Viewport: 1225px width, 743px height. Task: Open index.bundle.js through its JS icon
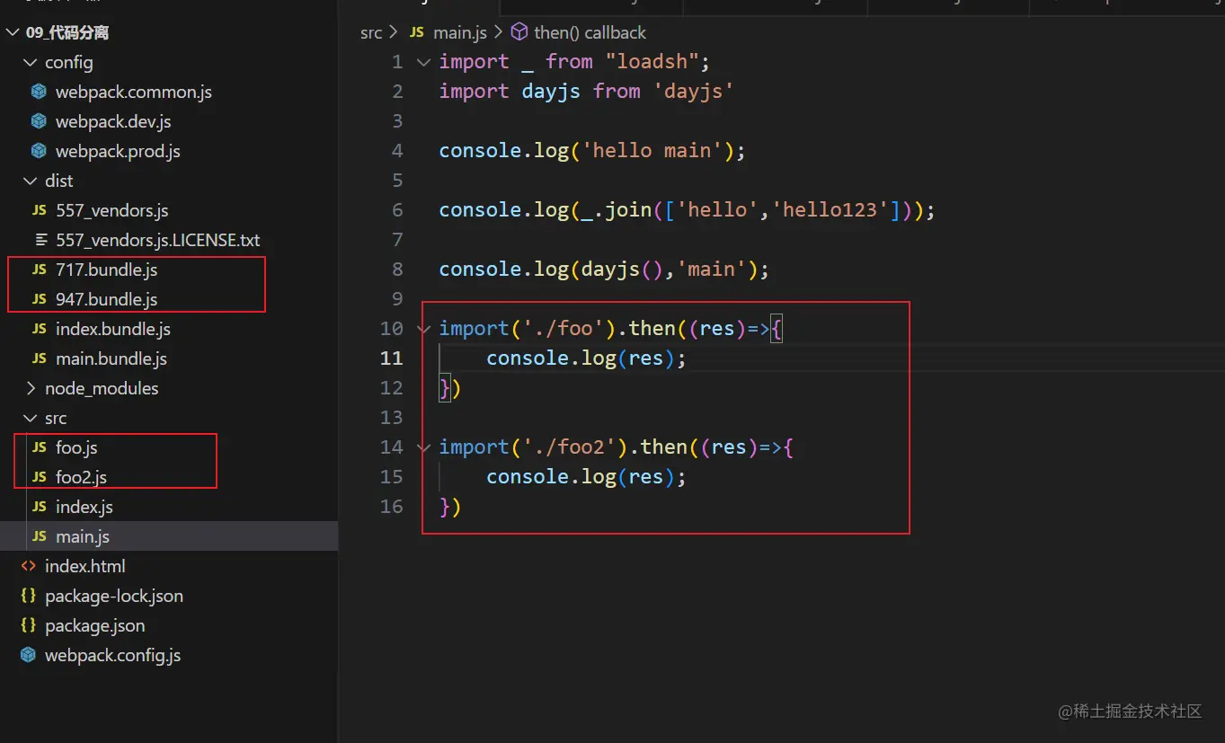click(39, 329)
